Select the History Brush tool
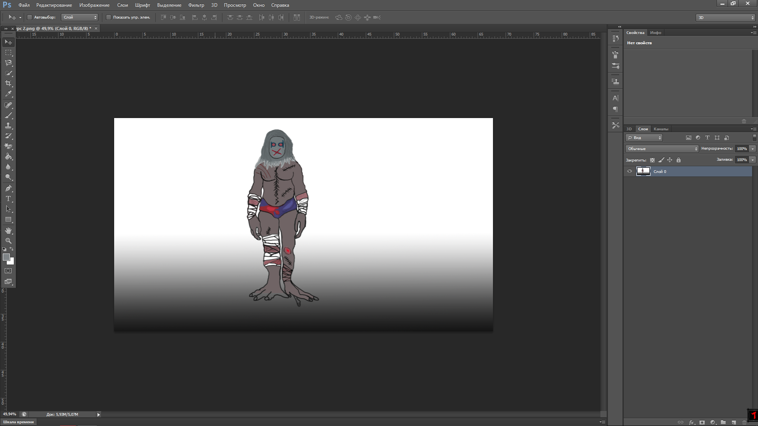The image size is (758, 426). [x=8, y=136]
